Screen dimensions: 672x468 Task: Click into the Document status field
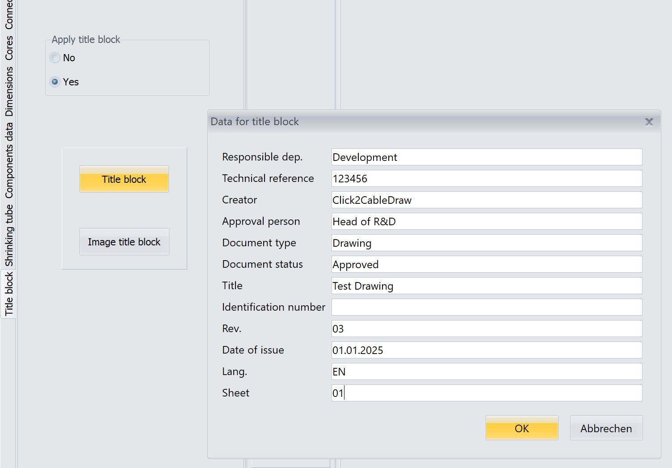click(x=486, y=265)
